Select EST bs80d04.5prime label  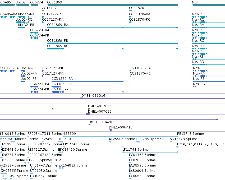pyautogui.click(x=142, y=171)
